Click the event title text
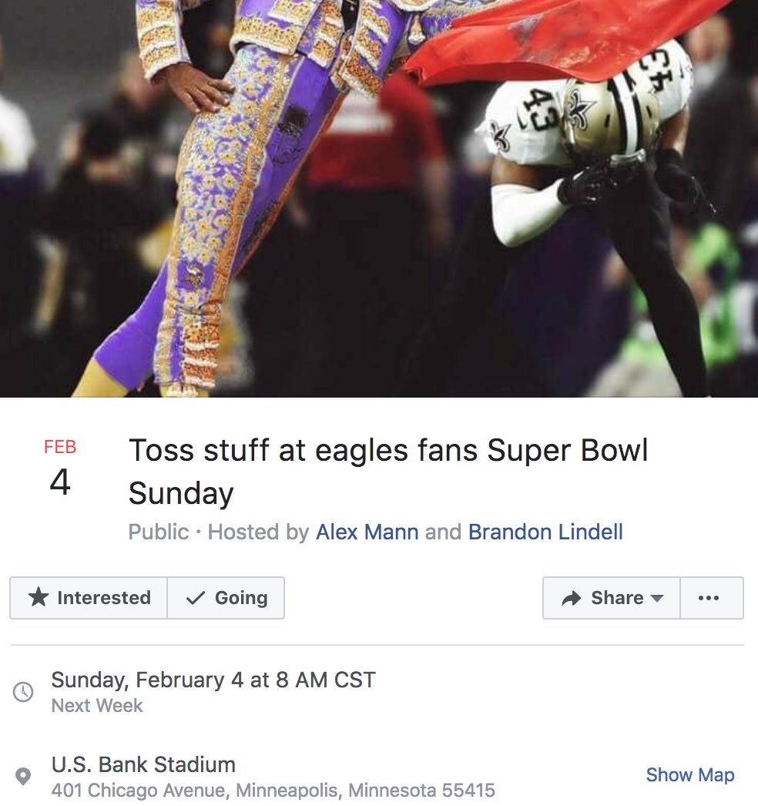This screenshot has width=758, height=806. 388,472
